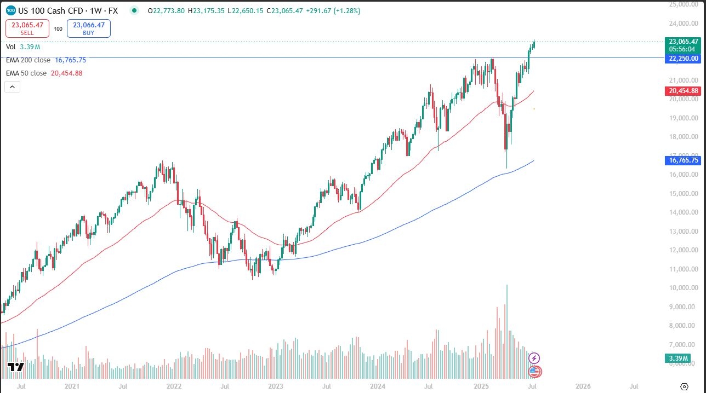This screenshot has height=393, width=706.
Task: Click the US flag economic event icon
Action: [534, 372]
